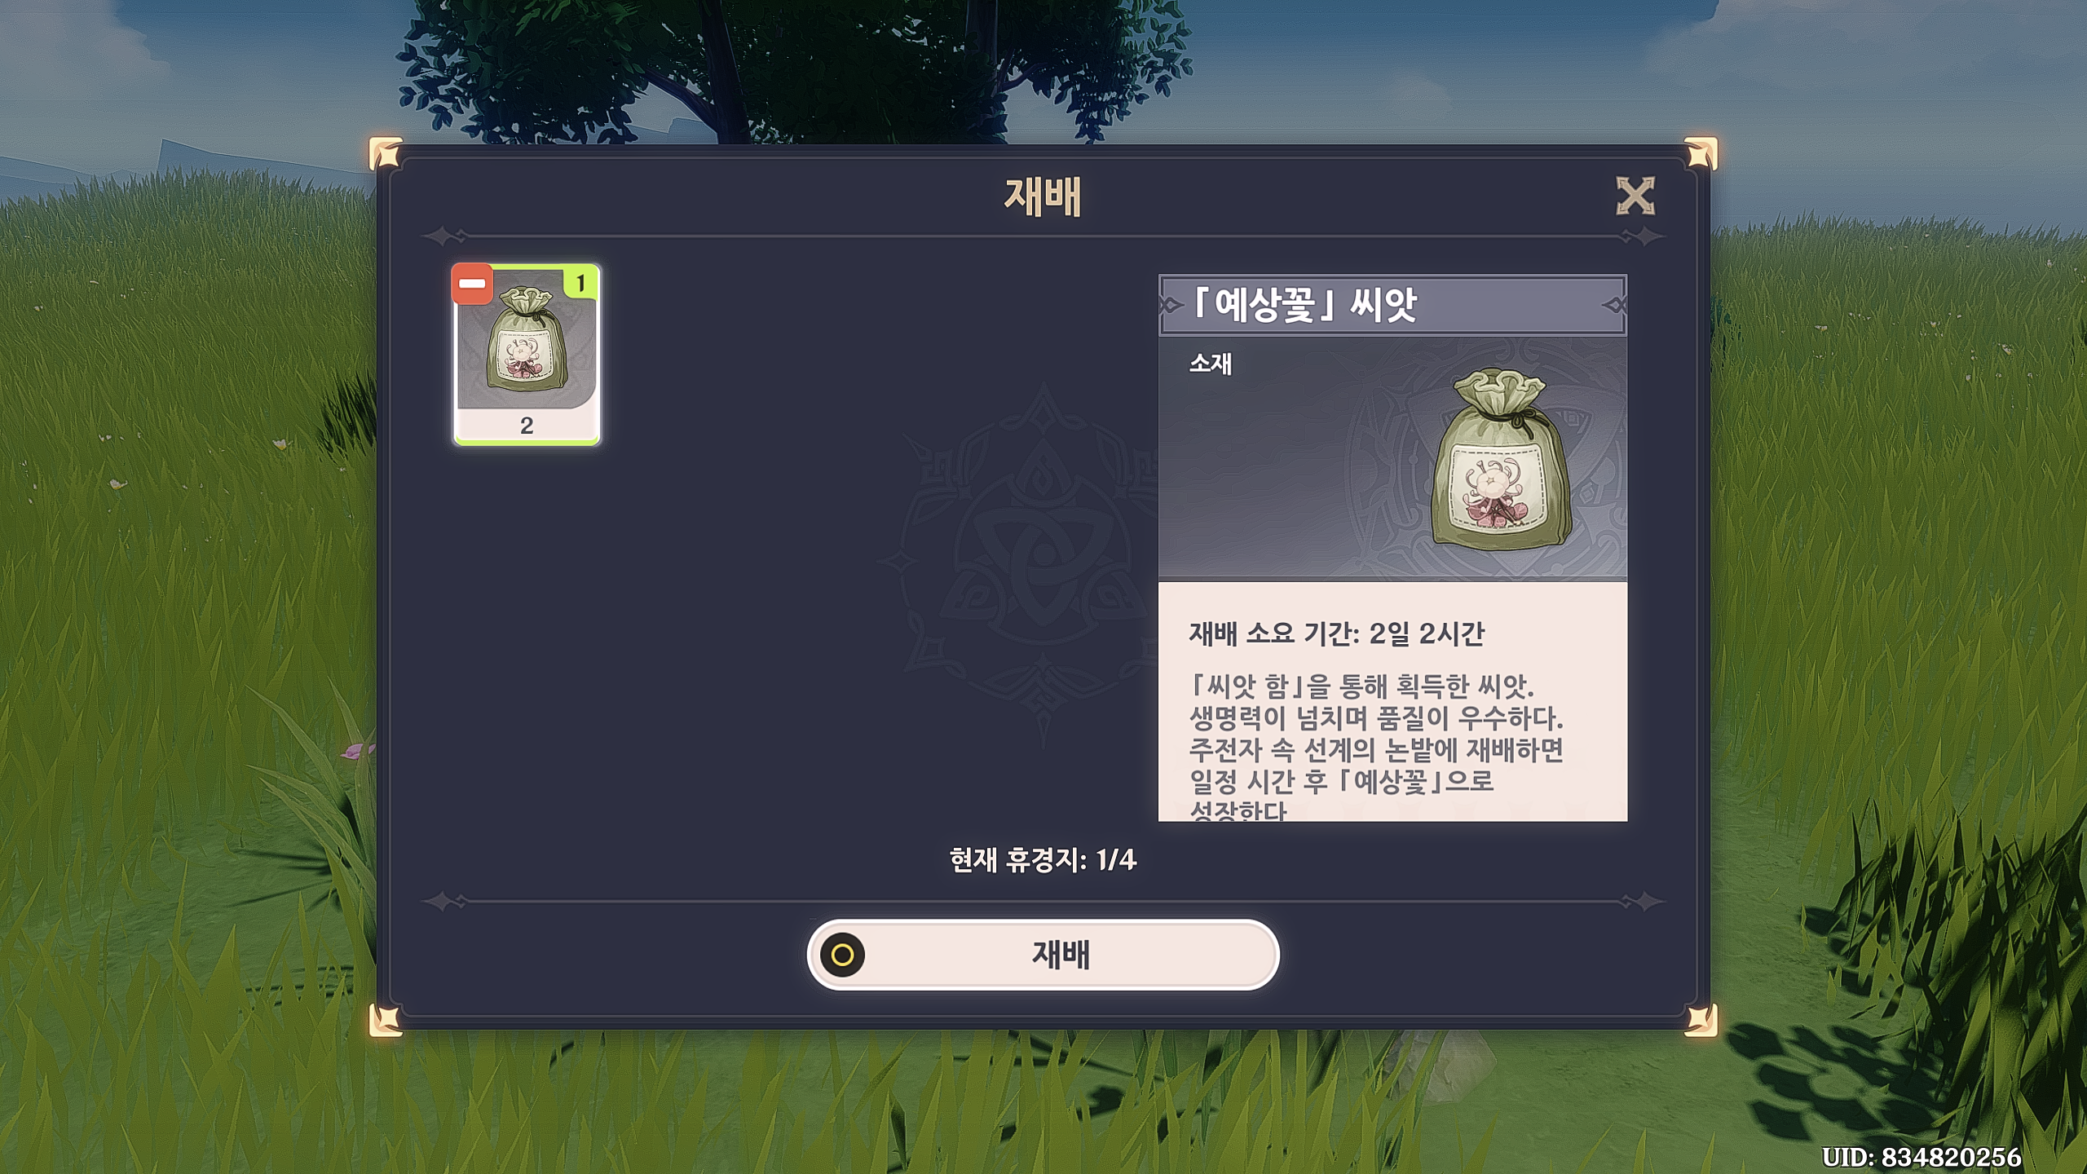Click the UID: 834820256 text
The width and height of the screenshot is (2087, 1174).
tap(1922, 1157)
